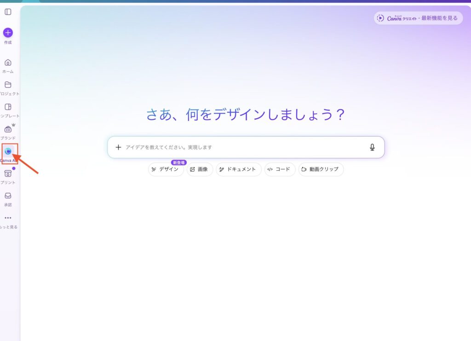Open the Brand icon with crown
Viewport: 471px width, 341px height.
coord(8,129)
